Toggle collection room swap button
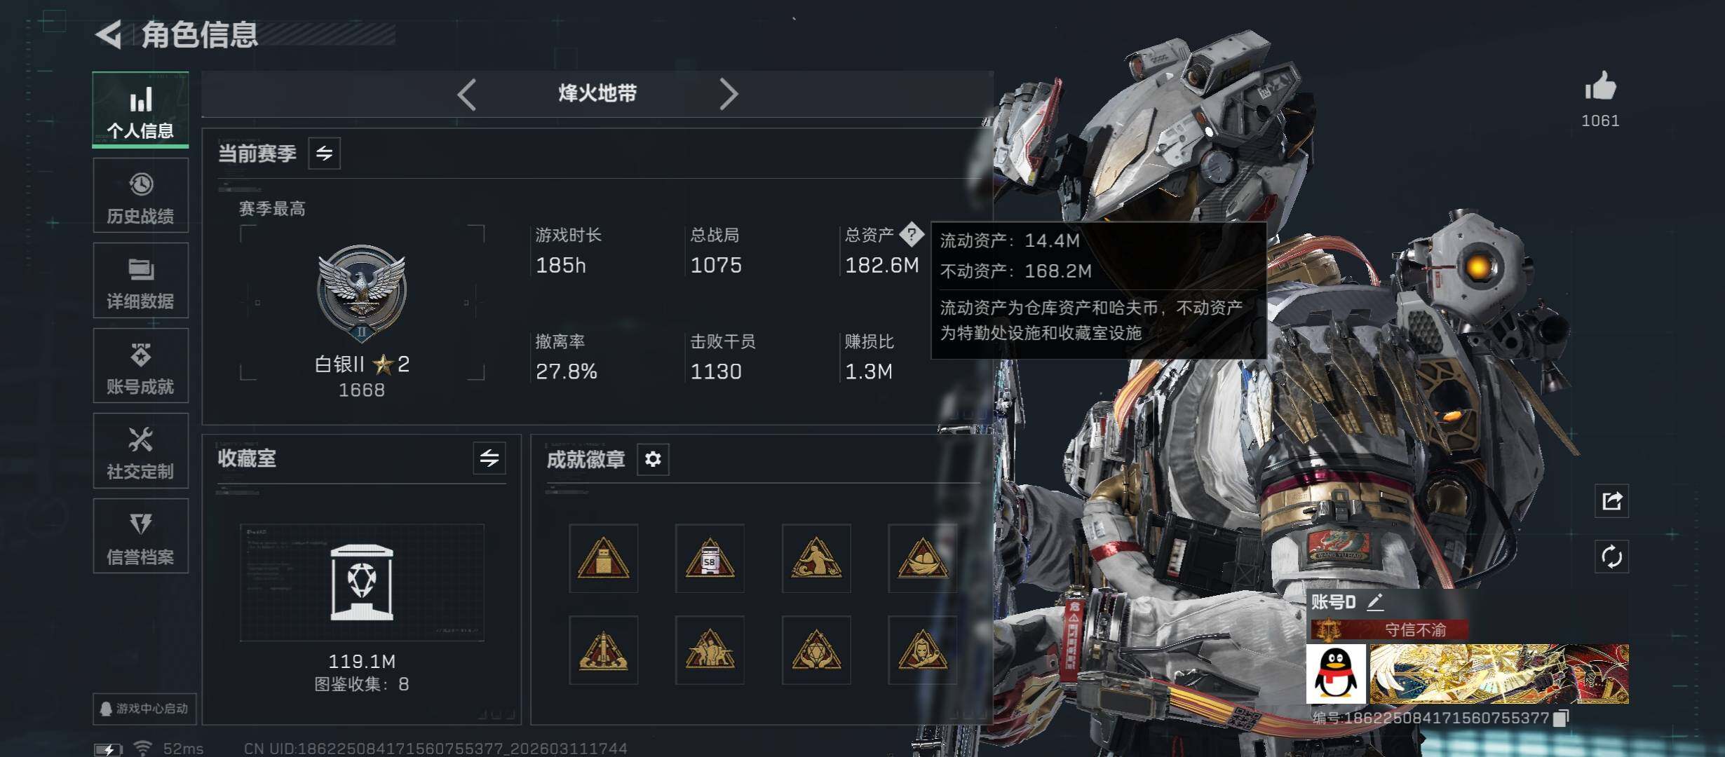 pos(489,458)
